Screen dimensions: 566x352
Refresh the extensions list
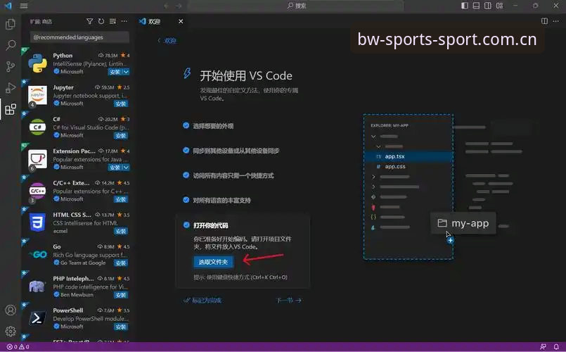101,21
